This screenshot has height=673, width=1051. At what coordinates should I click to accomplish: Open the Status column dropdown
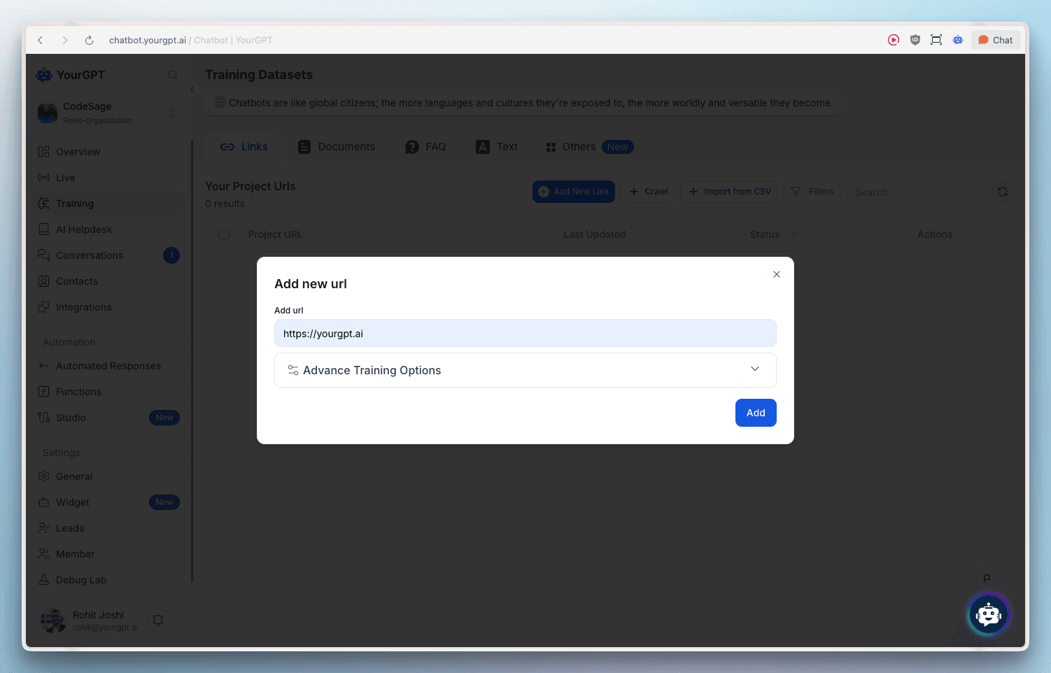coord(793,234)
